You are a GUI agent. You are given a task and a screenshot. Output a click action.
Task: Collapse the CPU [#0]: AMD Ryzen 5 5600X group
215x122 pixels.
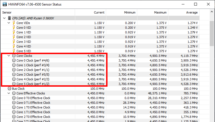tap(4, 18)
